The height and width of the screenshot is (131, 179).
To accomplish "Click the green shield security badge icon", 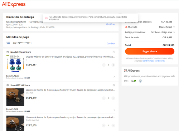I will click(134, 81).
